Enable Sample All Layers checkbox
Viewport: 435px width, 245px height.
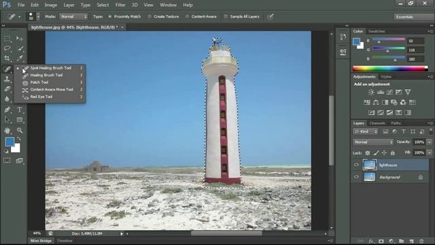(x=226, y=16)
